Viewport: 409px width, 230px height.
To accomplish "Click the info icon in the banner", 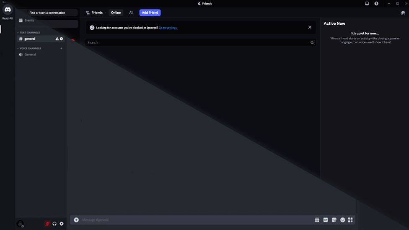I will click(92, 28).
